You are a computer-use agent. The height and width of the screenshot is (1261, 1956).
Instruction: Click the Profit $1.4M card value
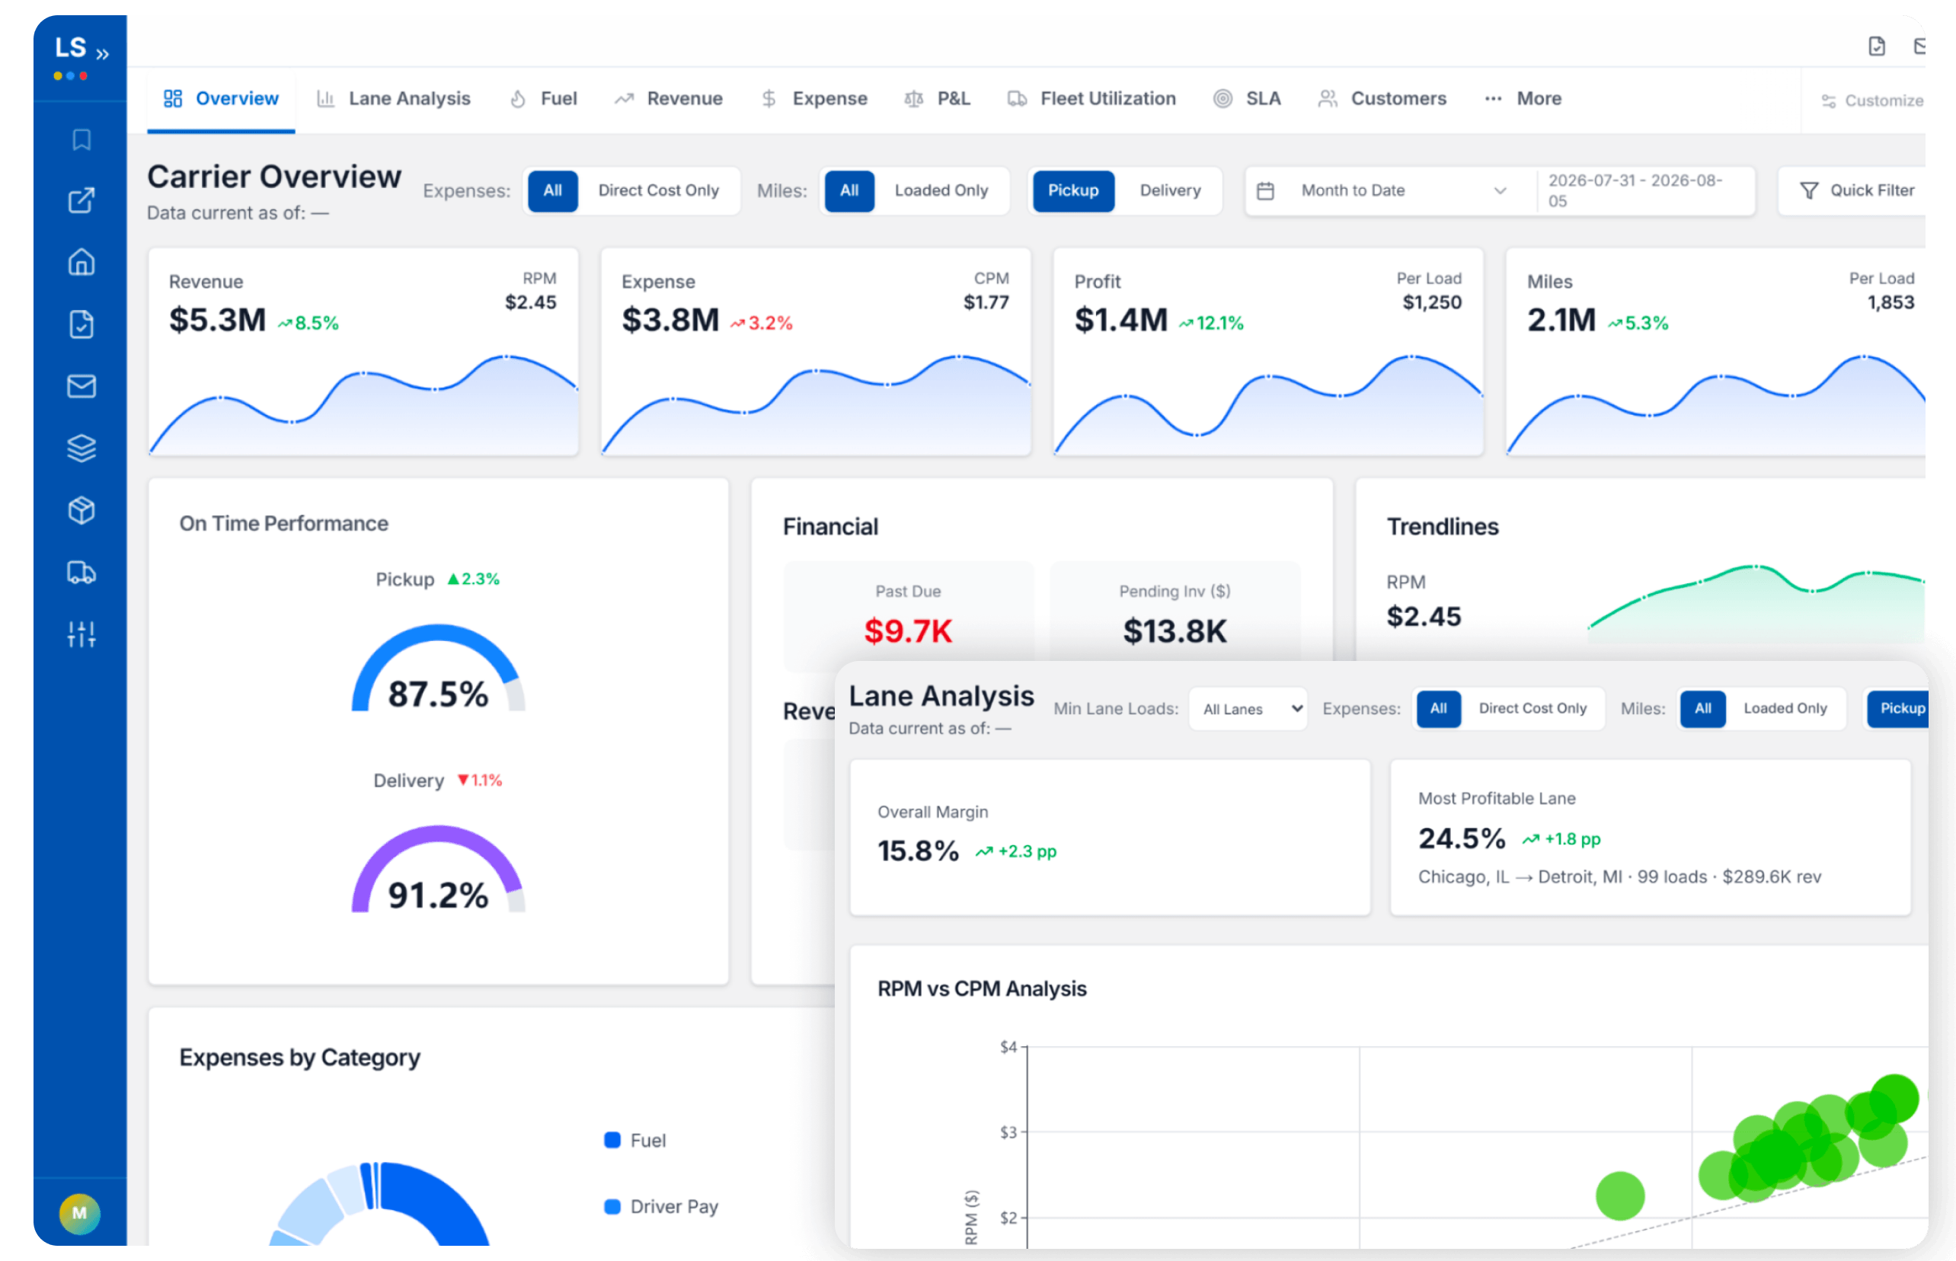pos(1120,320)
